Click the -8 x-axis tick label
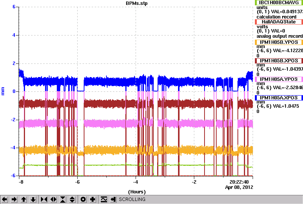This screenshot has width=303, height=204. click(x=21, y=182)
